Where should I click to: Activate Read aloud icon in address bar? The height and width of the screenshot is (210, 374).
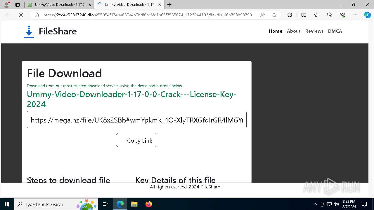(x=262, y=15)
